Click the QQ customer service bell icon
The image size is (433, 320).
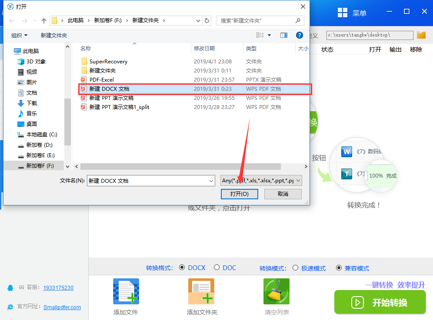pos(10,288)
